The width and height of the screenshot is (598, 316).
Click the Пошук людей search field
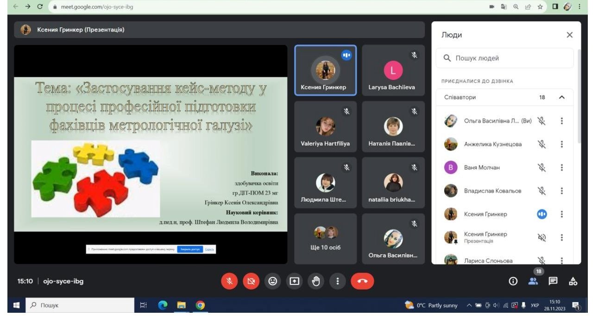coord(505,58)
